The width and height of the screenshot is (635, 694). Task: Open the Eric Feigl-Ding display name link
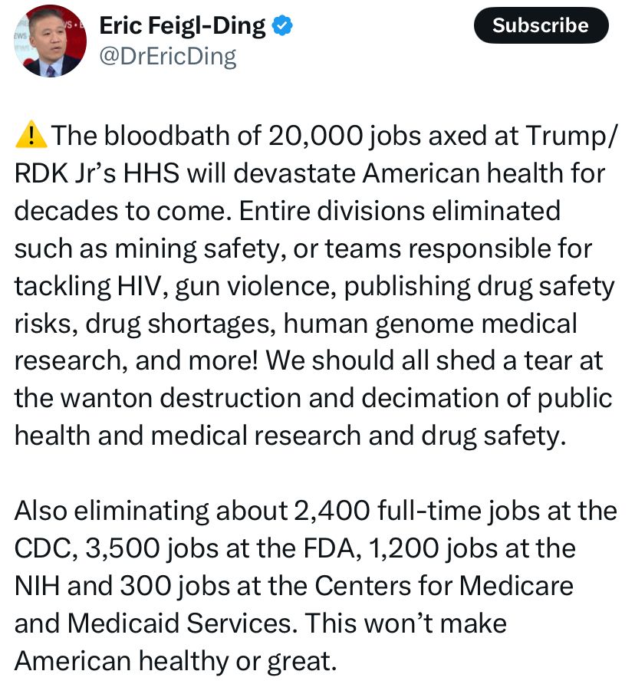click(183, 25)
